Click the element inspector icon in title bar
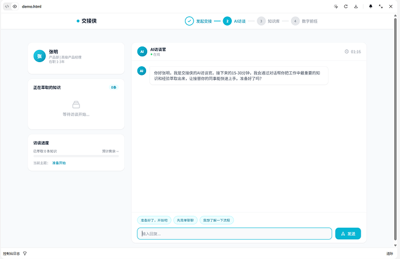Screen dimensions: 400x259 point(336,6)
